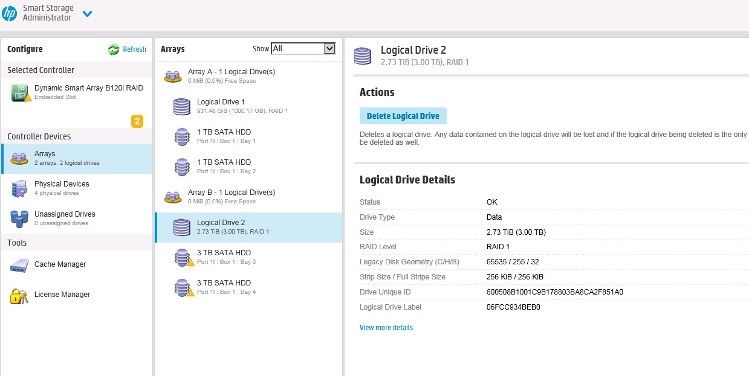
Task: Open Unassigned Drives menu item label
Action: click(x=65, y=214)
